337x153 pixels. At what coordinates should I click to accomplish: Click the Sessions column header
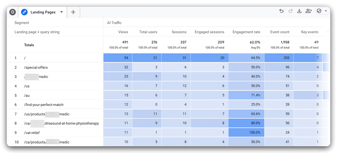(179, 32)
